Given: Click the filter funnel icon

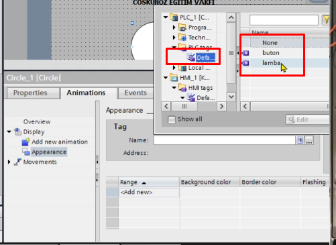Looking at the screenshot, I should click(326, 20).
